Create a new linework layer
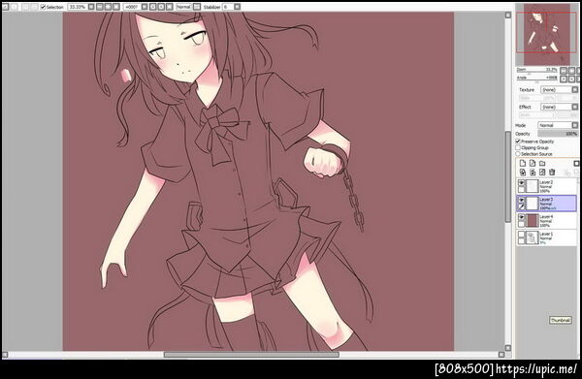Viewport: 582px width, 379px height. (x=533, y=163)
